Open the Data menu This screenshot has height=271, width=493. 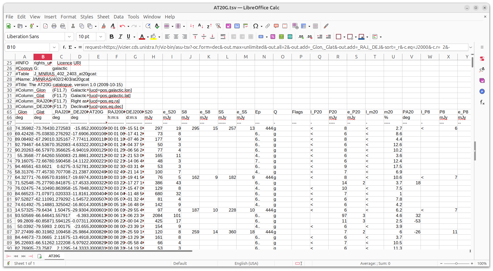[118, 17]
